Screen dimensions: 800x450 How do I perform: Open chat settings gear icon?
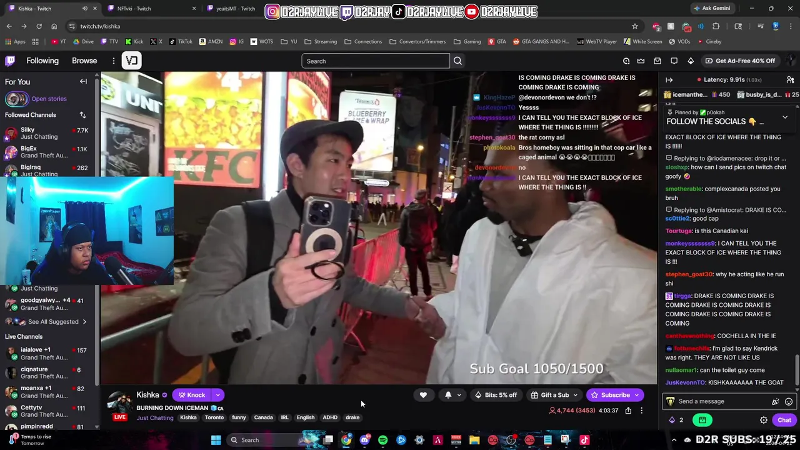763,420
